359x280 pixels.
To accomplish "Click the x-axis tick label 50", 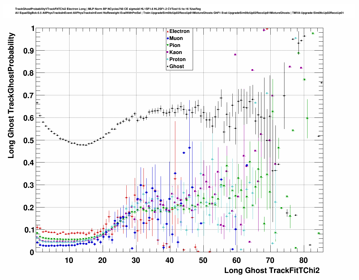I will (x=203, y=260).
